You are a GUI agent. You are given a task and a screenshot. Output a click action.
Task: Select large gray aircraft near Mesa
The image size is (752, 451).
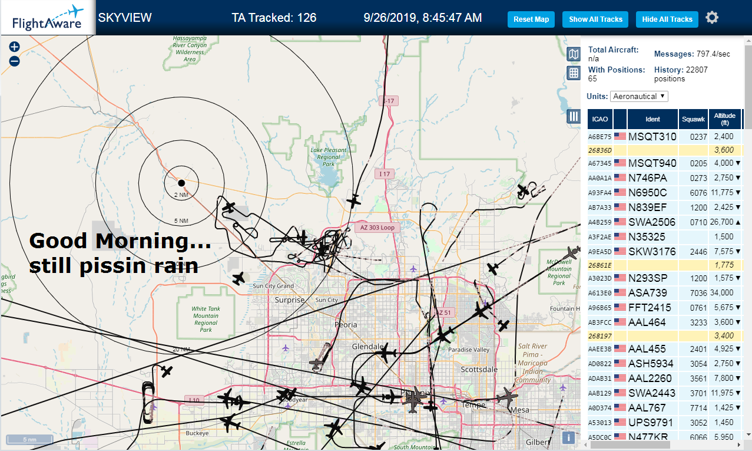pos(506,397)
